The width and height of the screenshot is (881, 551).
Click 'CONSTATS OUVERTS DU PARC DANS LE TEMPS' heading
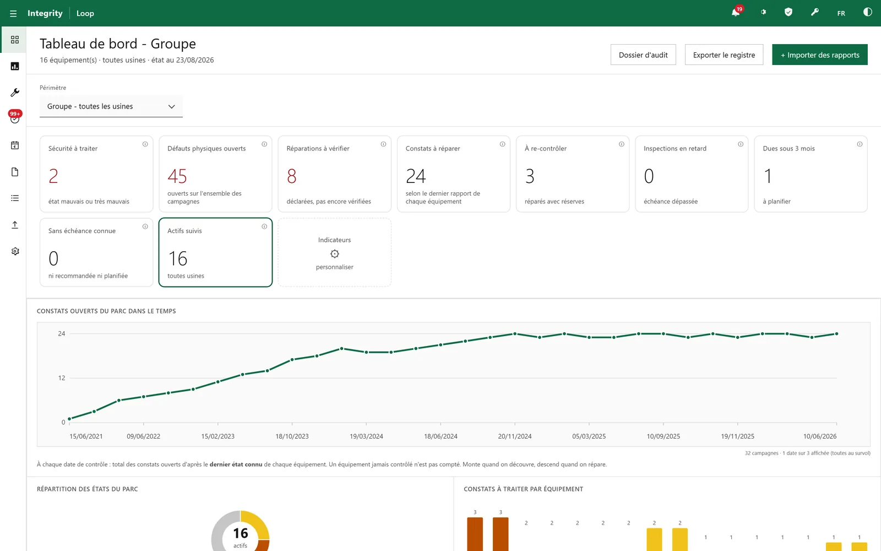pyautogui.click(x=106, y=311)
